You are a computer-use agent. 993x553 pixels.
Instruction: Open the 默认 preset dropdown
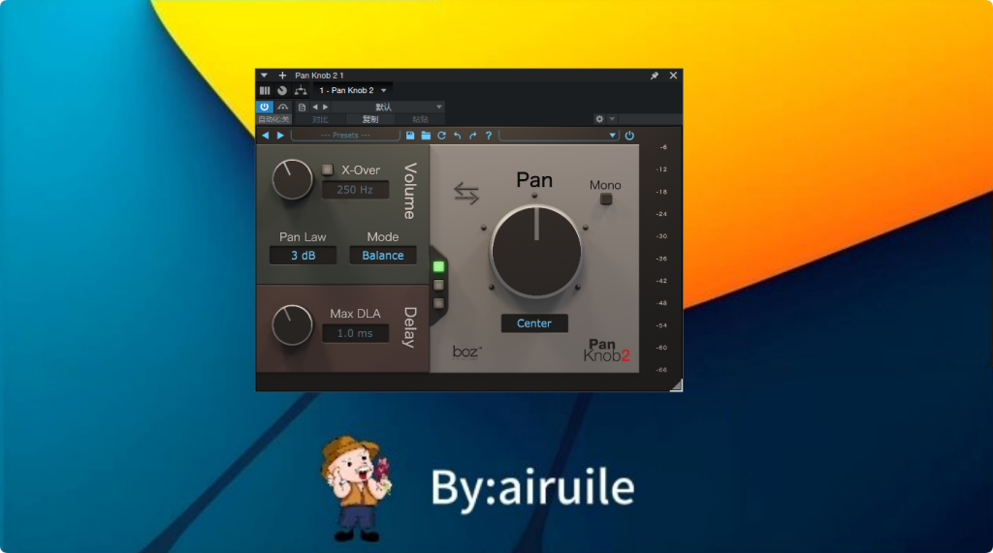click(388, 107)
